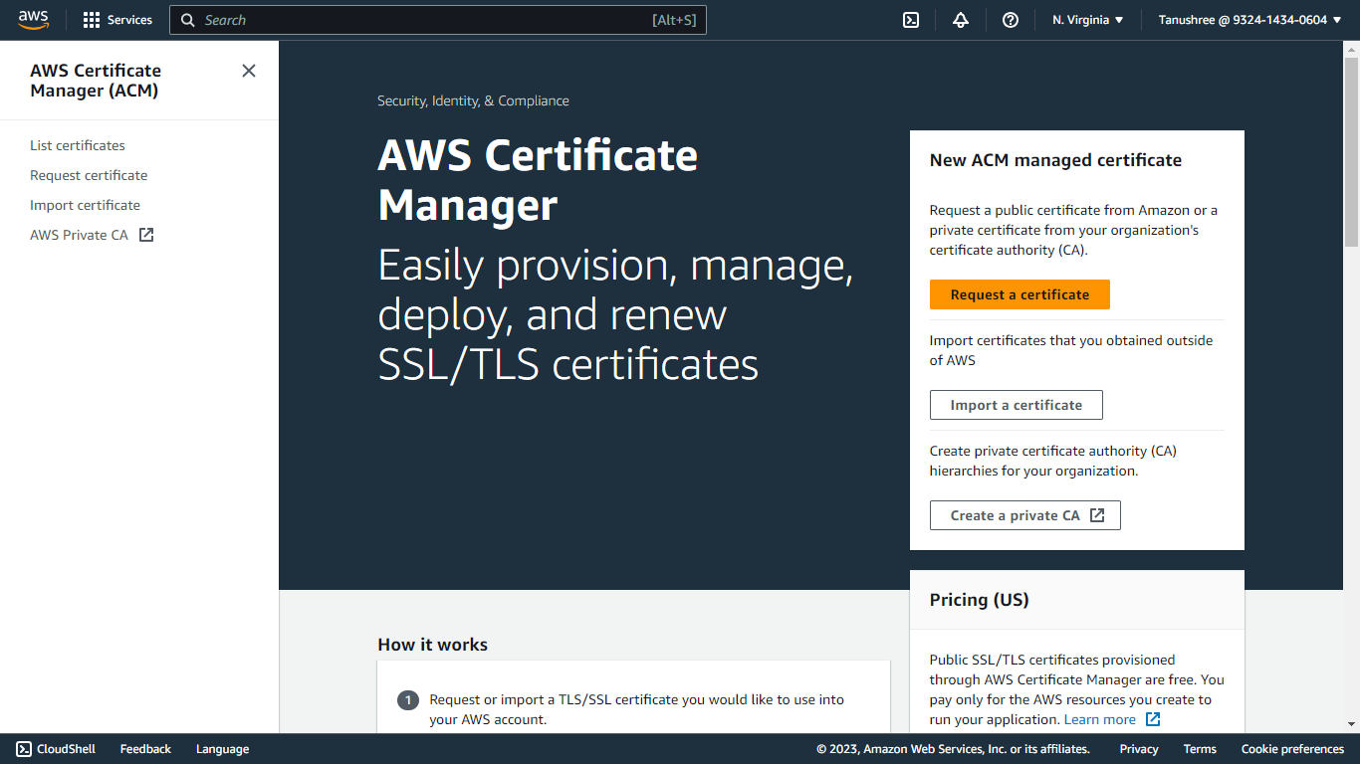Click the New ACM managed certificate heading
1360x764 pixels.
(1055, 160)
